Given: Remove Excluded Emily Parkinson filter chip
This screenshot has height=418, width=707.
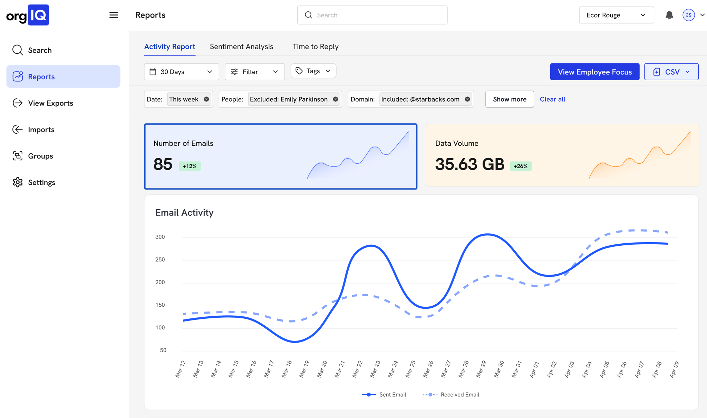Looking at the screenshot, I should (336, 99).
